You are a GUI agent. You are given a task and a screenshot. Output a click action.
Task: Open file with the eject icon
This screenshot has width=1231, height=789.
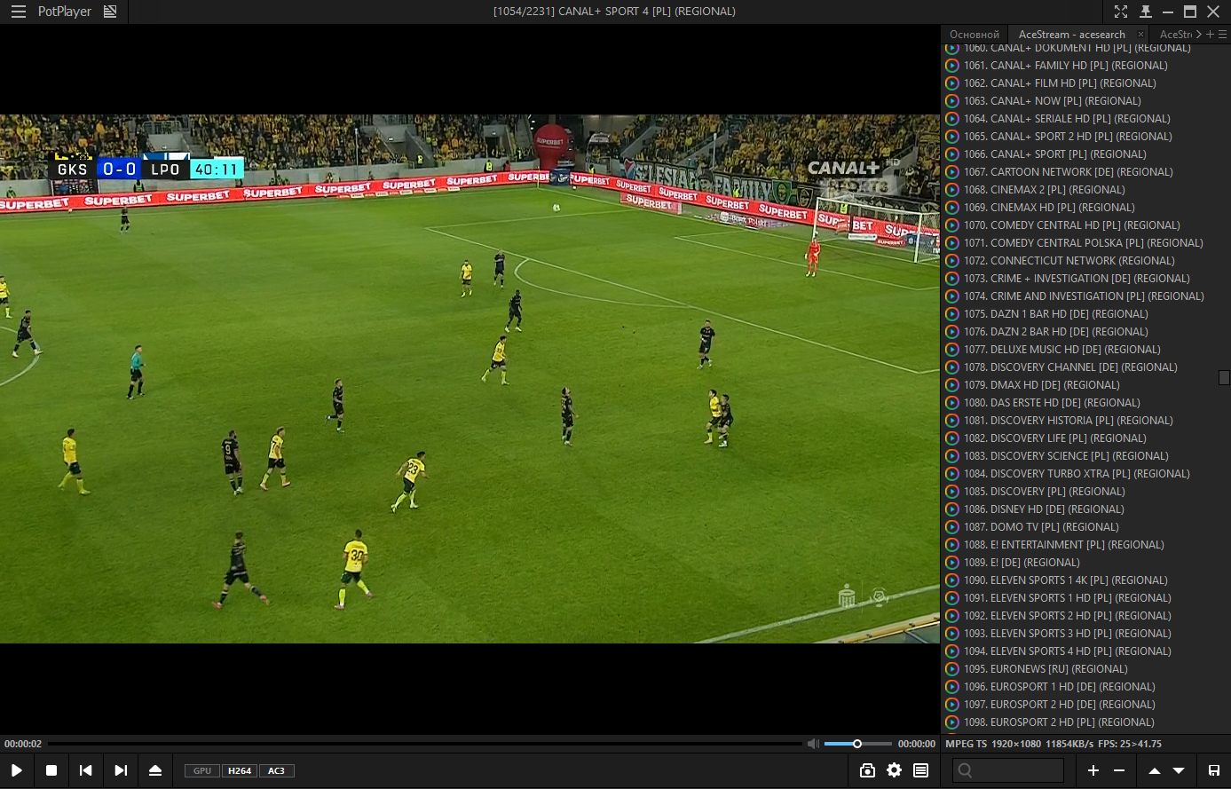tap(155, 770)
